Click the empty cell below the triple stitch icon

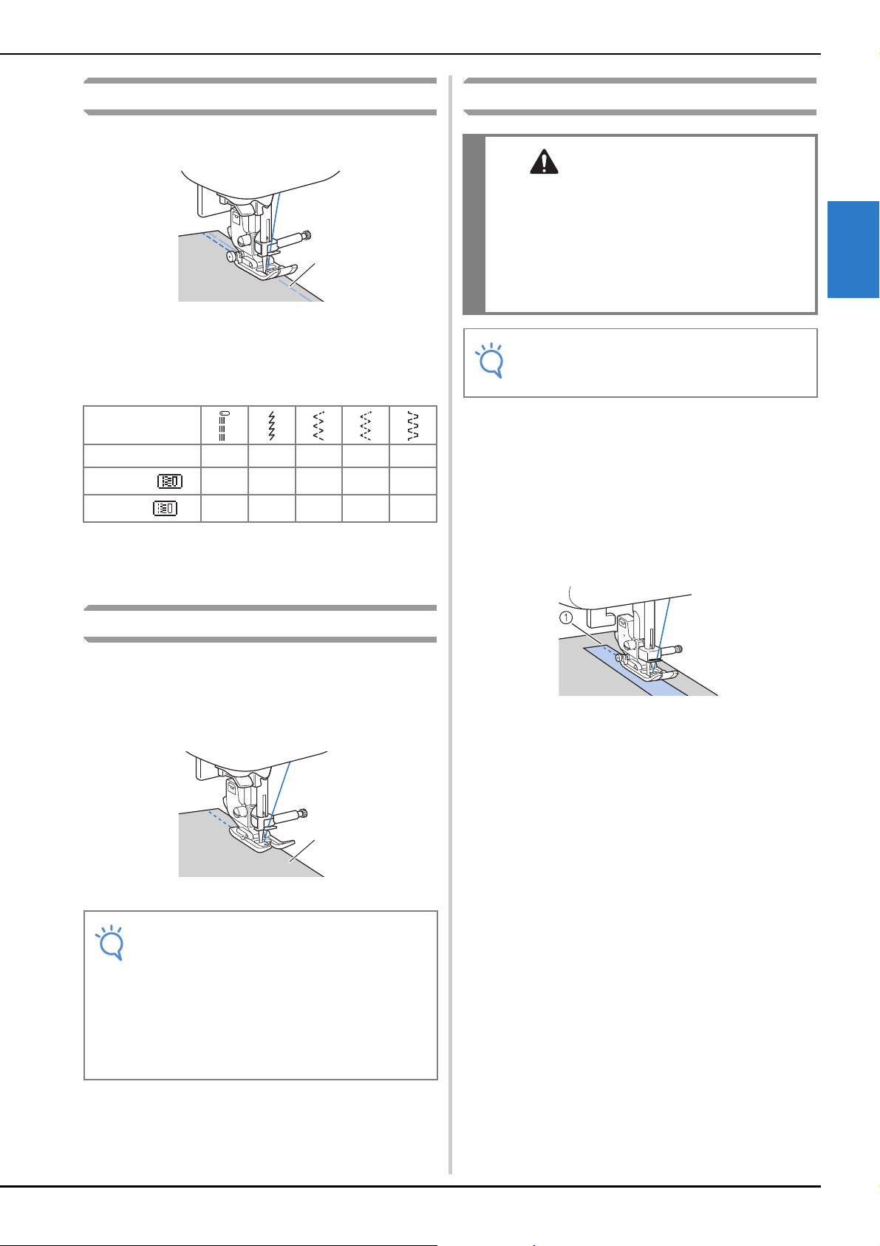(x=225, y=456)
